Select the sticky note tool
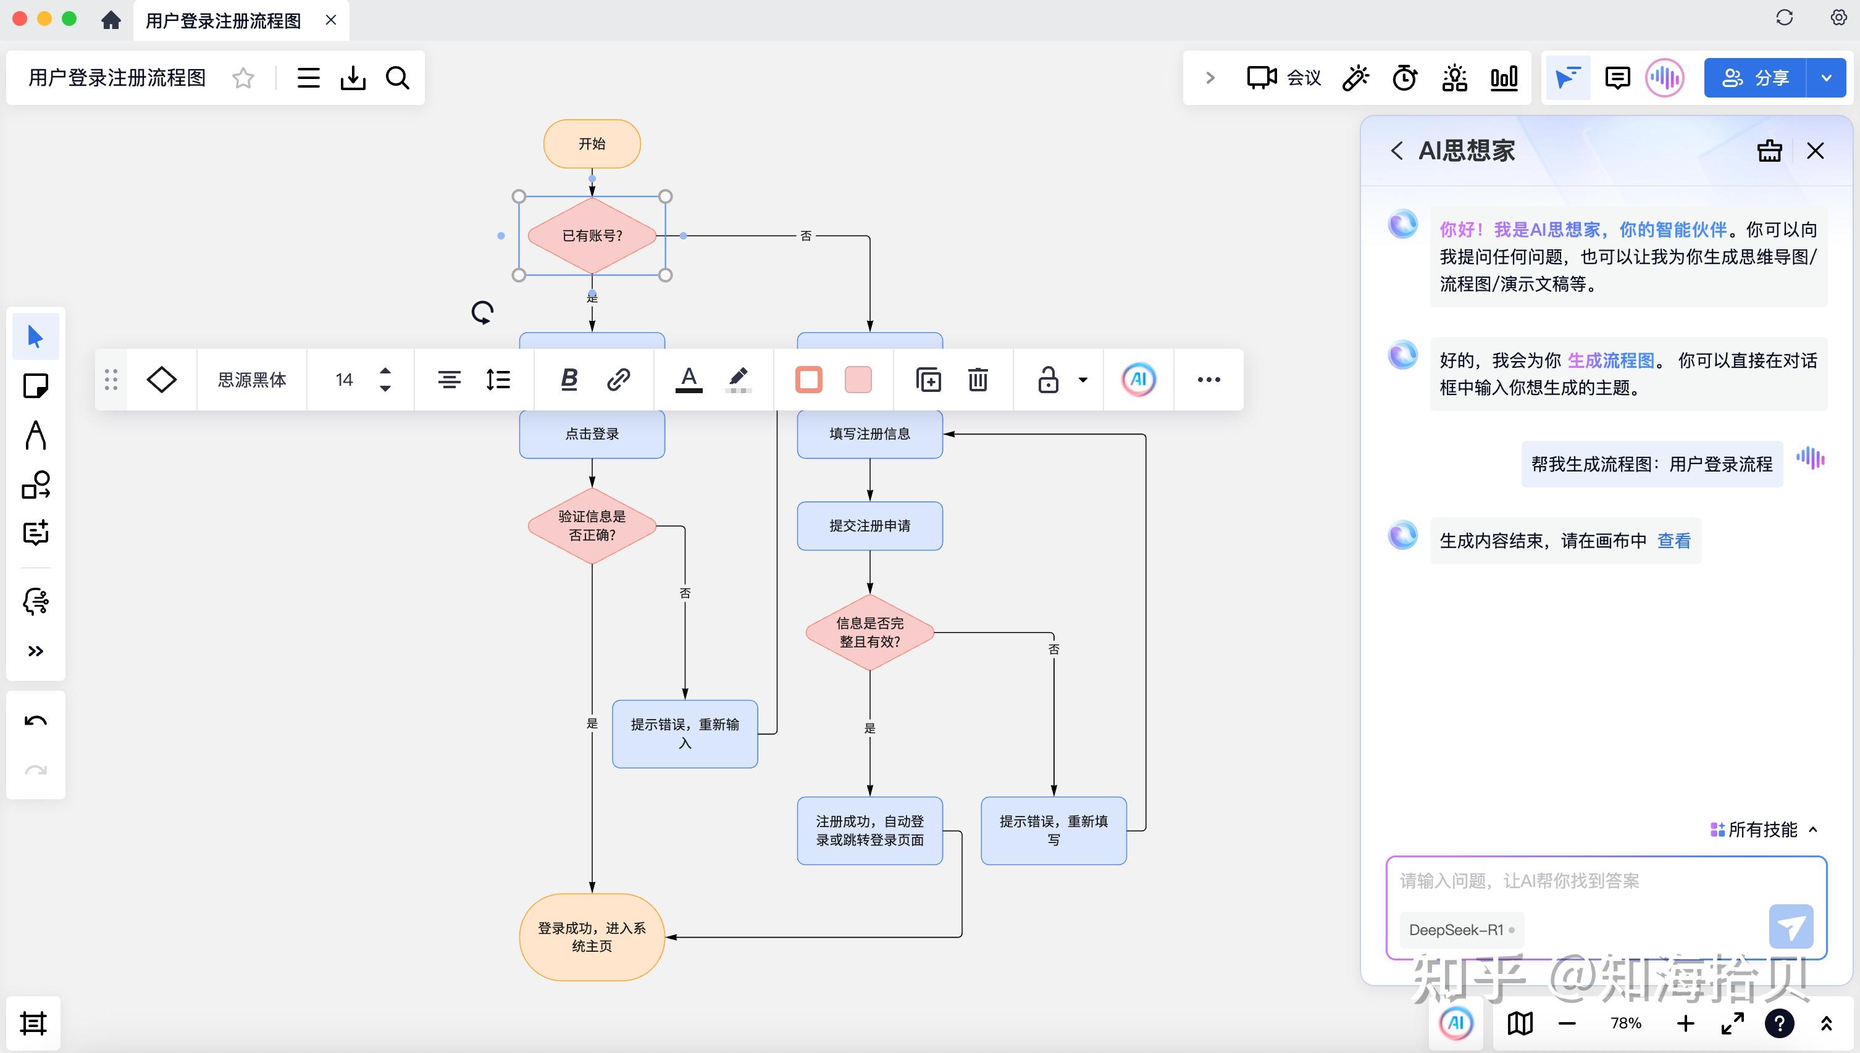 35,386
